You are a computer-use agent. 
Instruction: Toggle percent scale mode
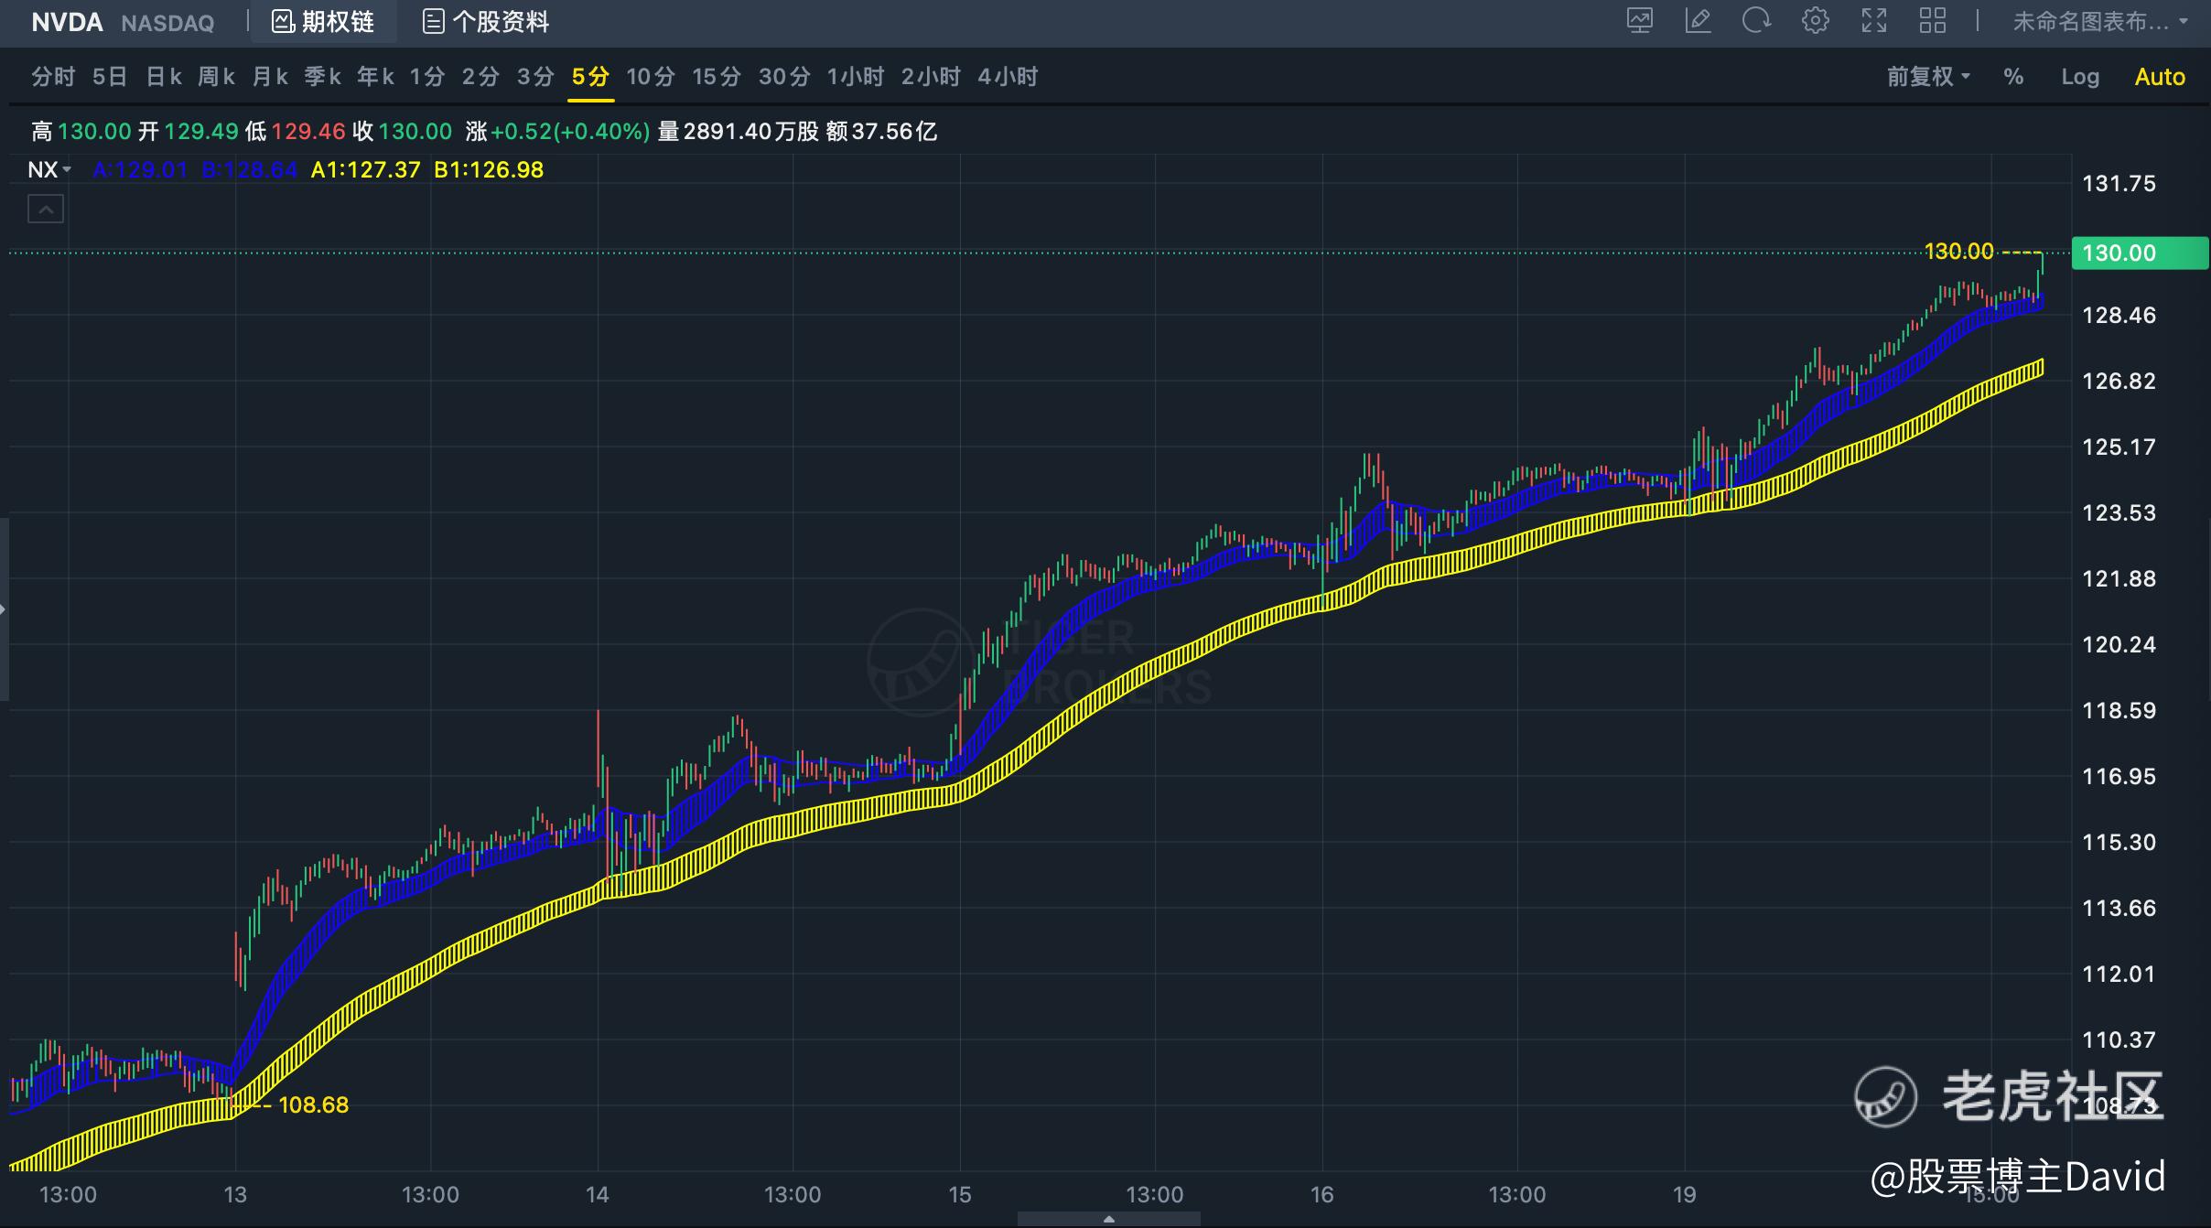coord(2013,77)
